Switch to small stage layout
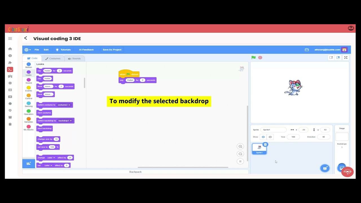 (331, 58)
